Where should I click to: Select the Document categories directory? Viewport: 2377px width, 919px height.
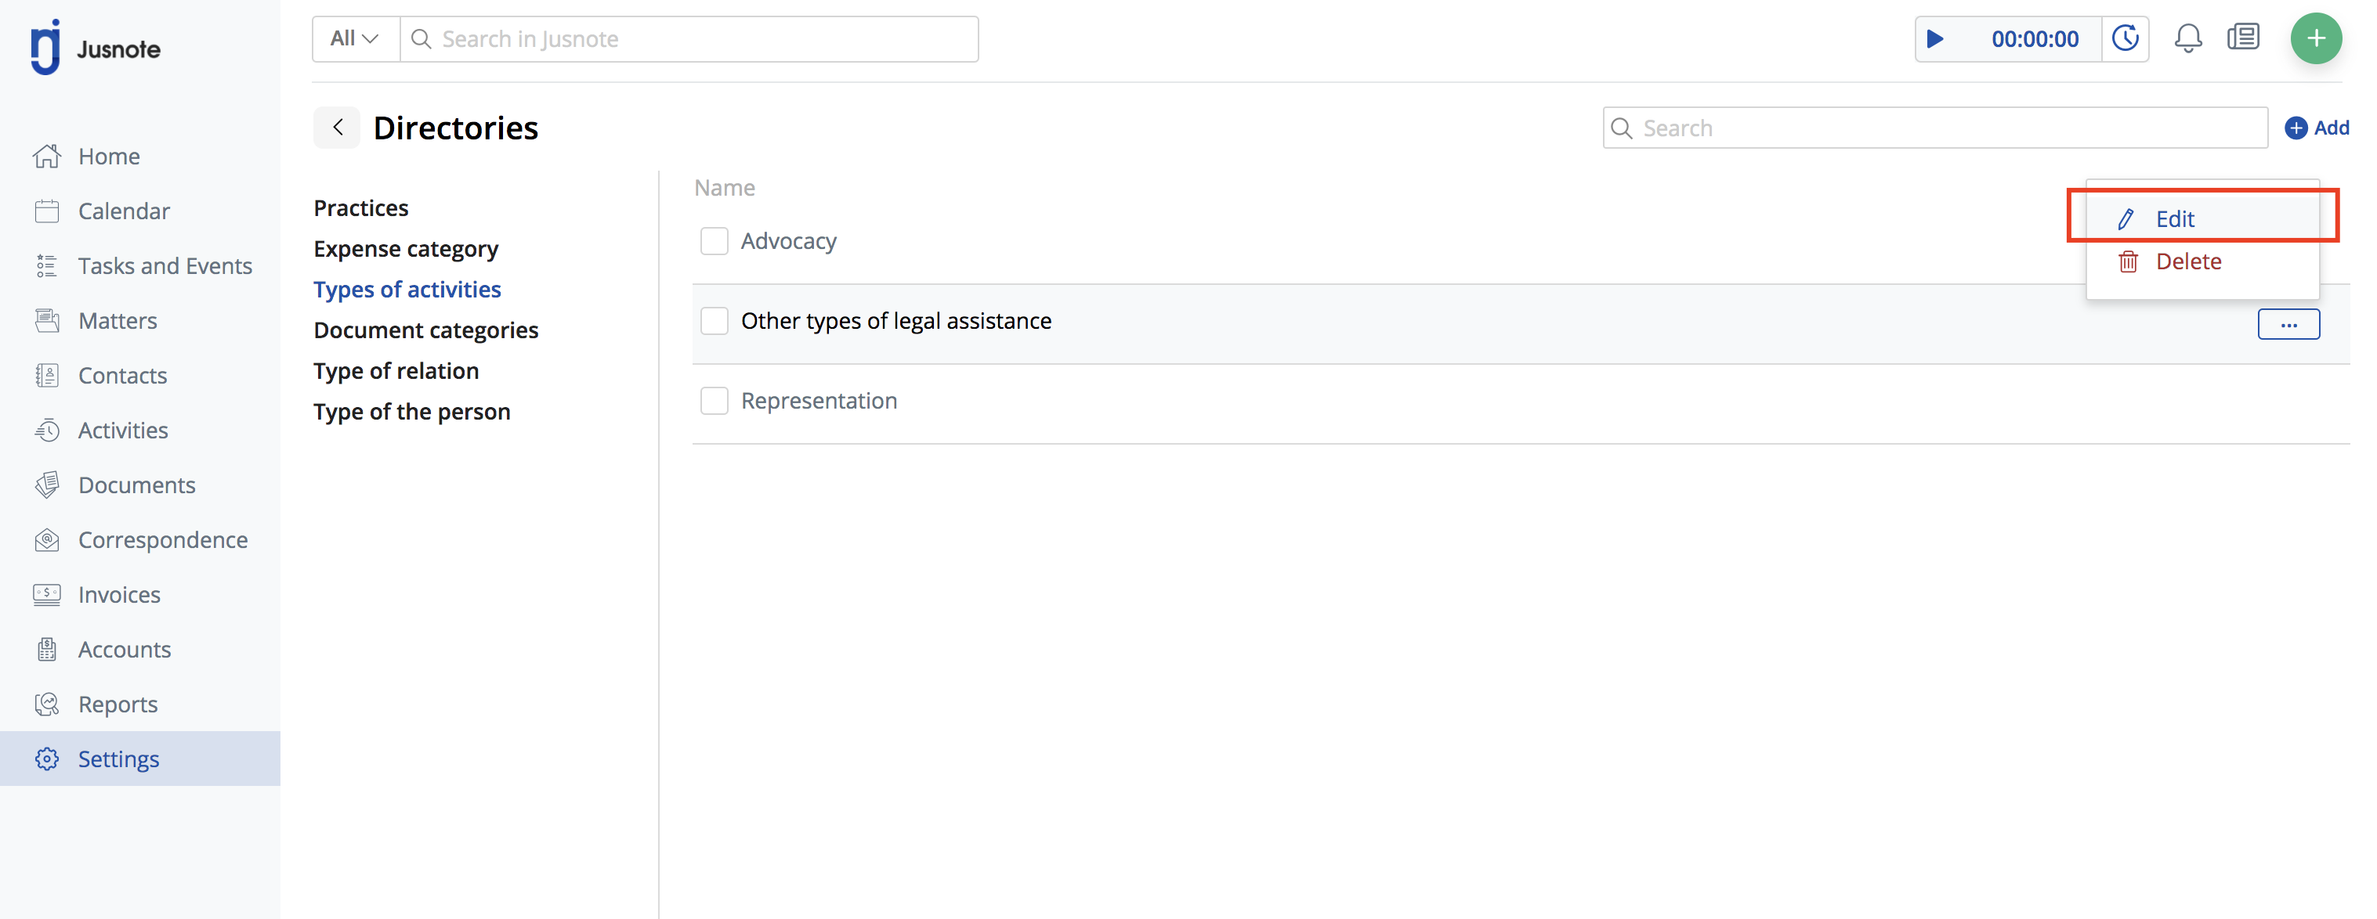click(x=425, y=330)
